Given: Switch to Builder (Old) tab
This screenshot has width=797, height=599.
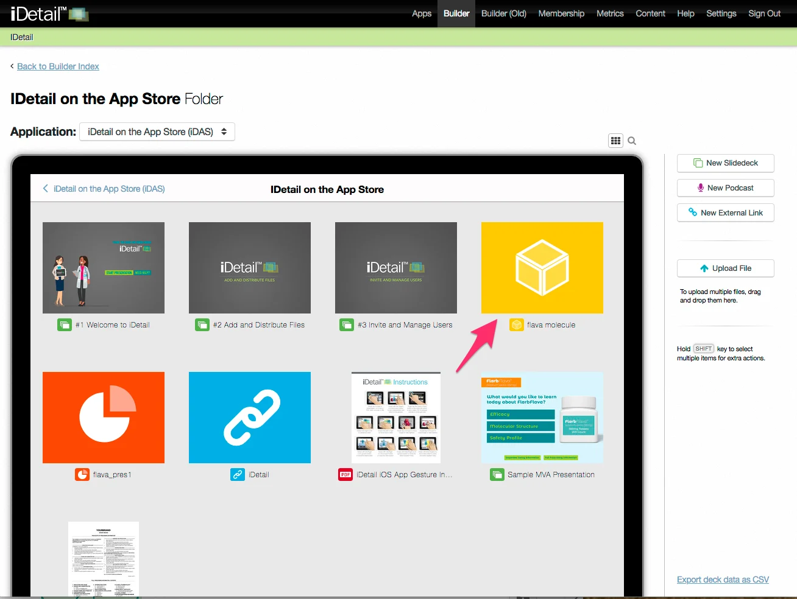Looking at the screenshot, I should (x=503, y=13).
